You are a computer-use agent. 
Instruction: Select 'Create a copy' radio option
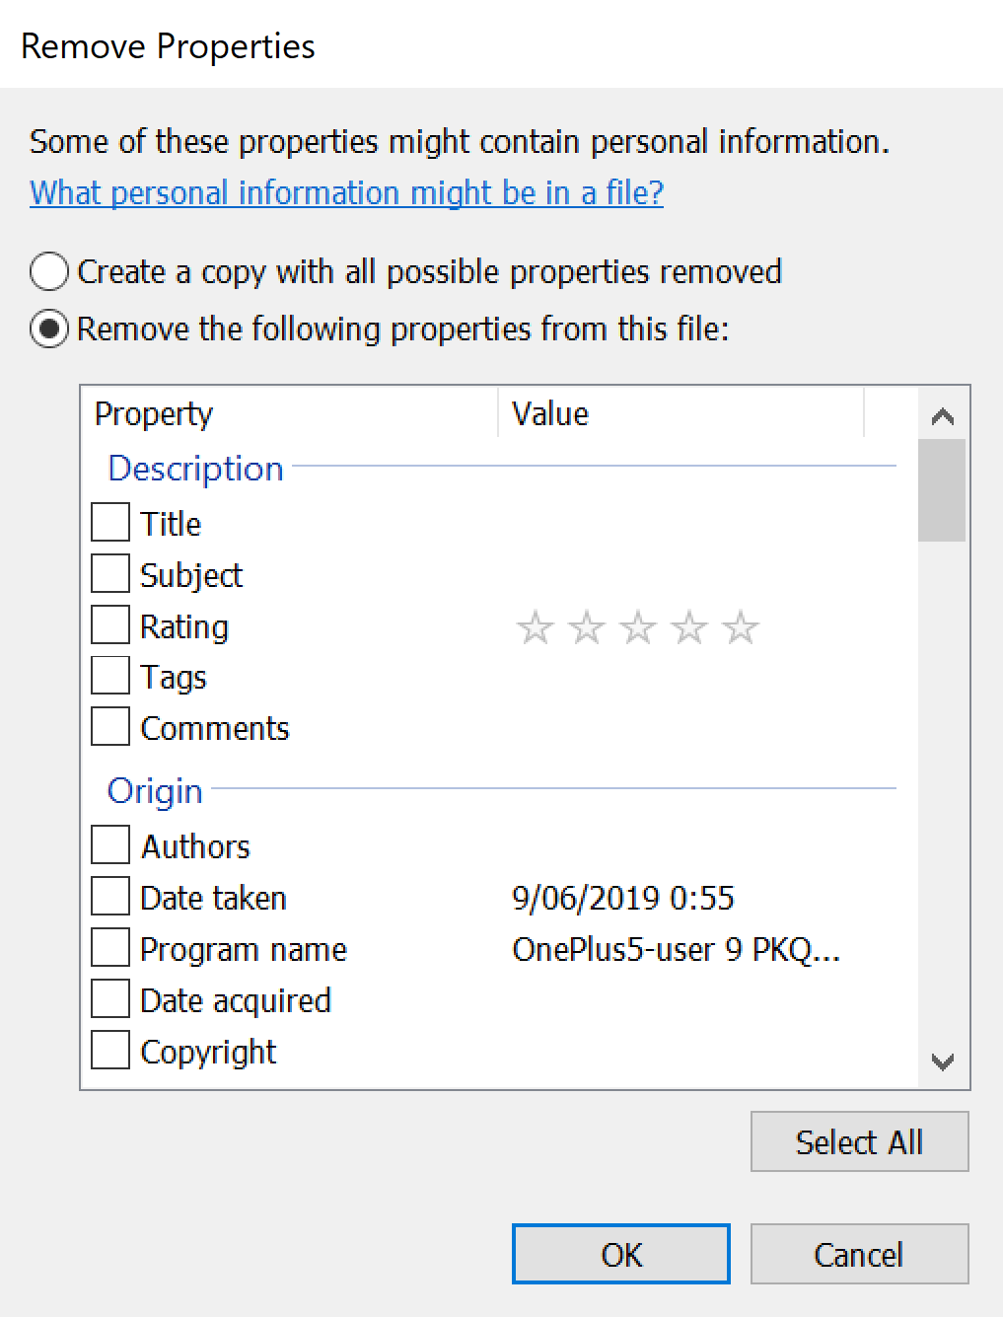[49, 271]
